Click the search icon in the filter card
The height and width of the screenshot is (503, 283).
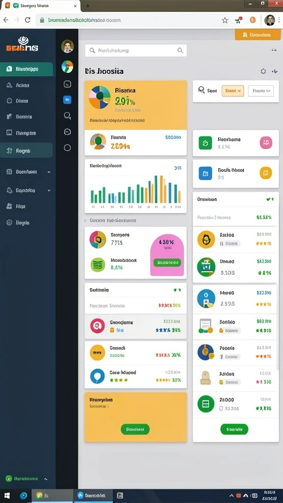[x=201, y=90]
